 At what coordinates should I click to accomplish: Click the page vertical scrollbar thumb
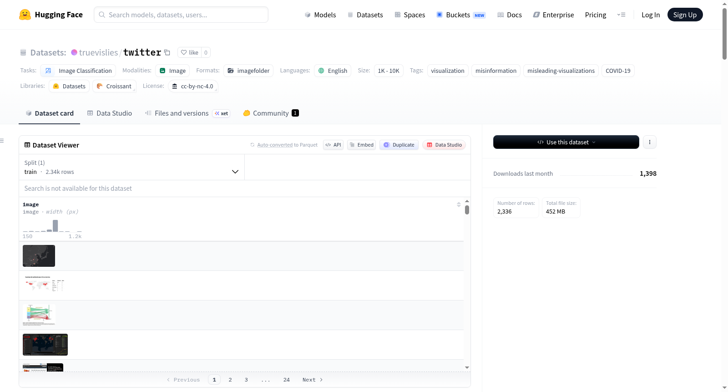point(724,34)
